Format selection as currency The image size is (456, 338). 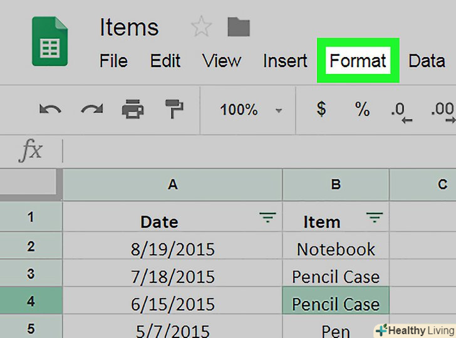pyautogui.click(x=321, y=110)
